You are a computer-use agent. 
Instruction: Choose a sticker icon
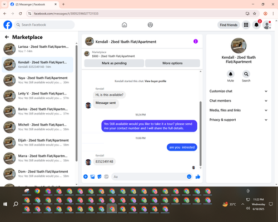pos(100,176)
